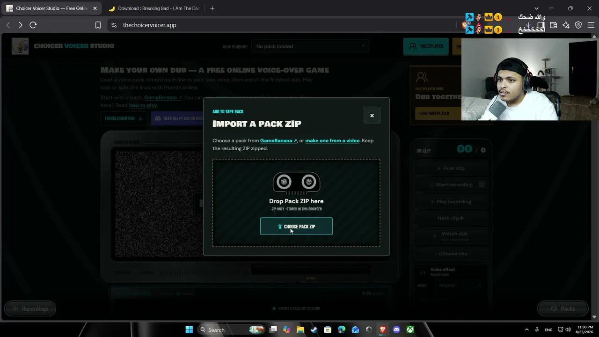Open the Windows Start menu
This screenshot has height=337, width=599.
(x=189, y=330)
